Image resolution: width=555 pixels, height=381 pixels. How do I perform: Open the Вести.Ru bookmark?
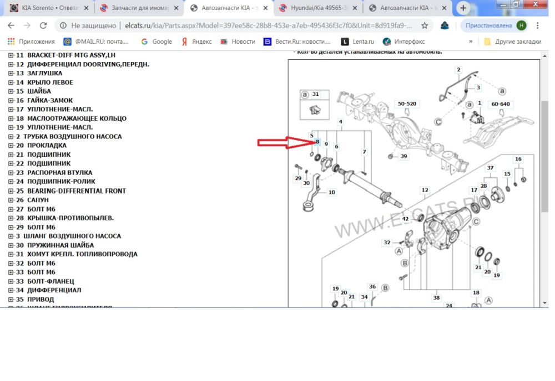(x=297, y=42)
